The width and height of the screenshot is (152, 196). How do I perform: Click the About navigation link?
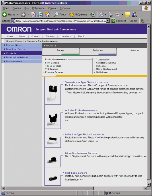click(x=81, y=36)
